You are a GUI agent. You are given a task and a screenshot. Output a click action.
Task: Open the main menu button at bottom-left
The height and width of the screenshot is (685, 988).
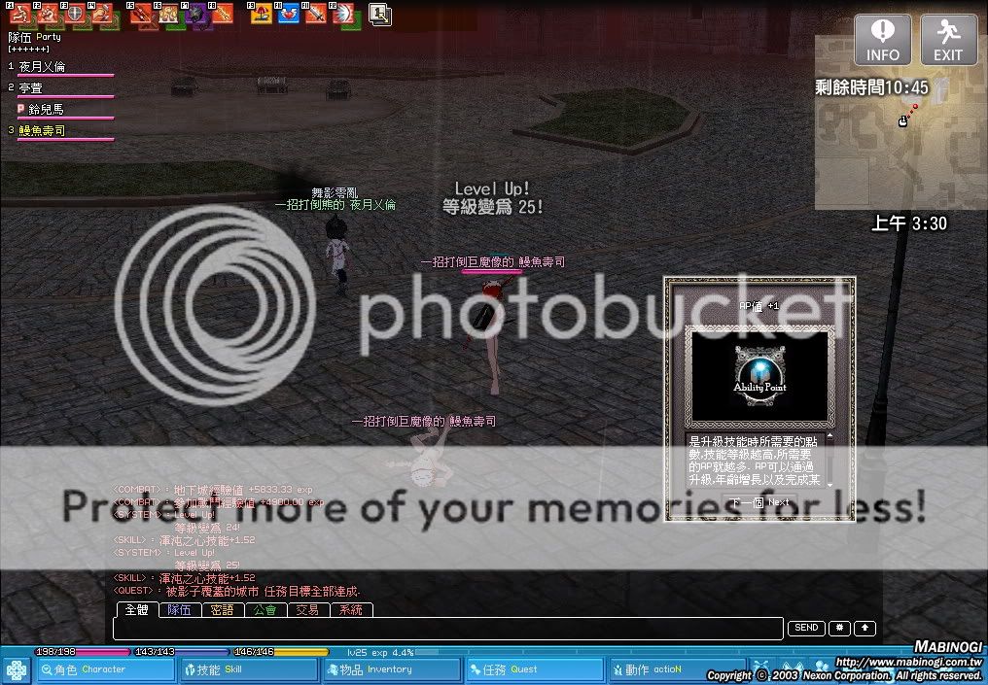point(17,669)
